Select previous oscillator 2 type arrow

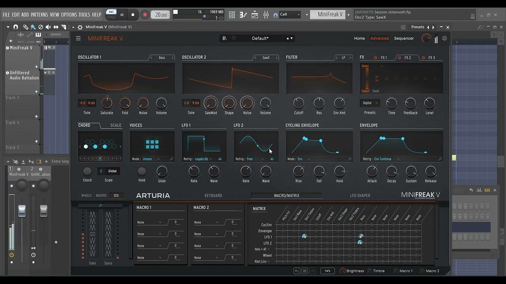click(255, 58)
